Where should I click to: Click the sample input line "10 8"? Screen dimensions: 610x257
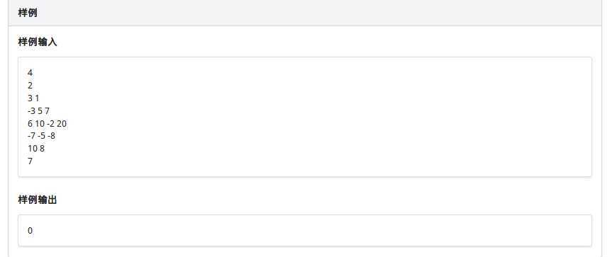pos(35,149)
